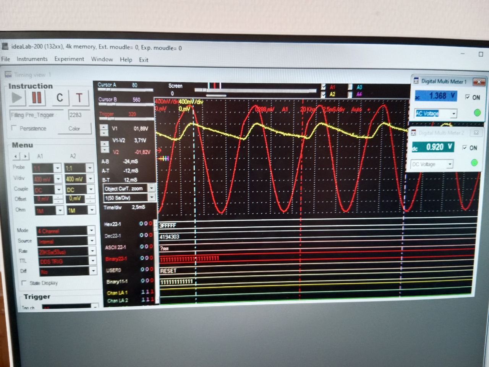Image resolution: width=489 pixels, height=367 pixels.
Task: Open the A2 V/div dropdown
Action: [90, 179]
